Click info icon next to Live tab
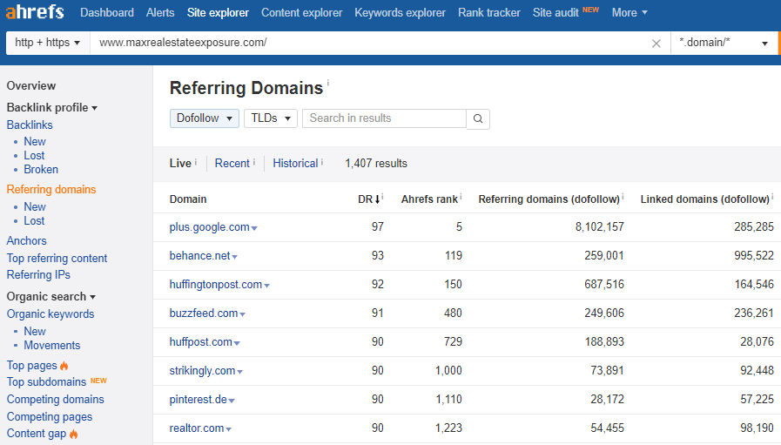The width and height of the screenshot is (781, 445). pyautogui.click(x=196, y=161)
